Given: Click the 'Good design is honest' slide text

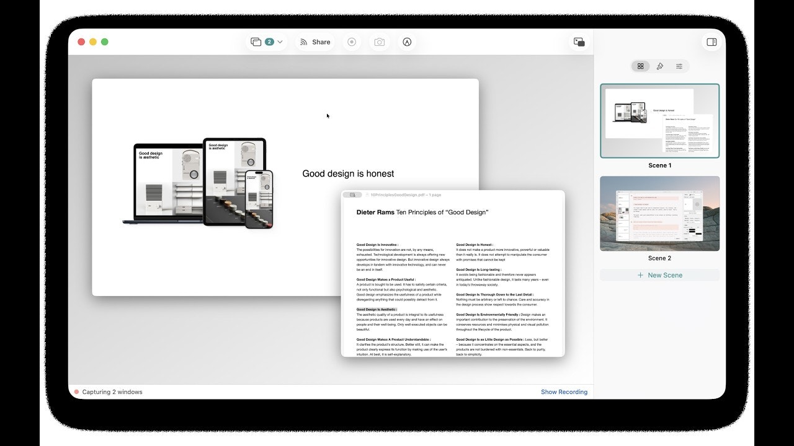Looking at the screenshot, I should 348,174.
